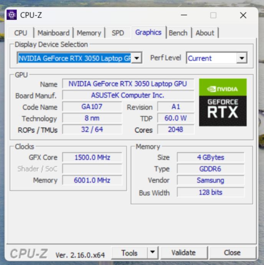
Task: Open the Perf Level dropdown arrow
Action: click(242, 58)
